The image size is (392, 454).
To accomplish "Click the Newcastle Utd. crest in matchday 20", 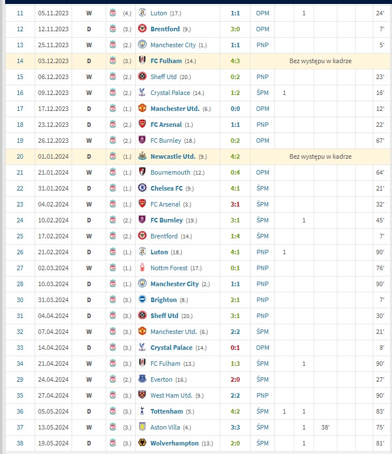I will pyautogui.click(x=142, y=156).
